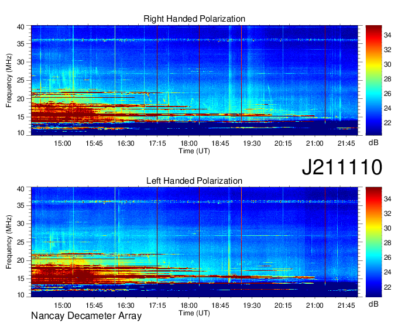Screen dimensions: 398x323
Task: Click the "Time (UT)" label under Left Handed plot
Action: click(x=194, y=313)
